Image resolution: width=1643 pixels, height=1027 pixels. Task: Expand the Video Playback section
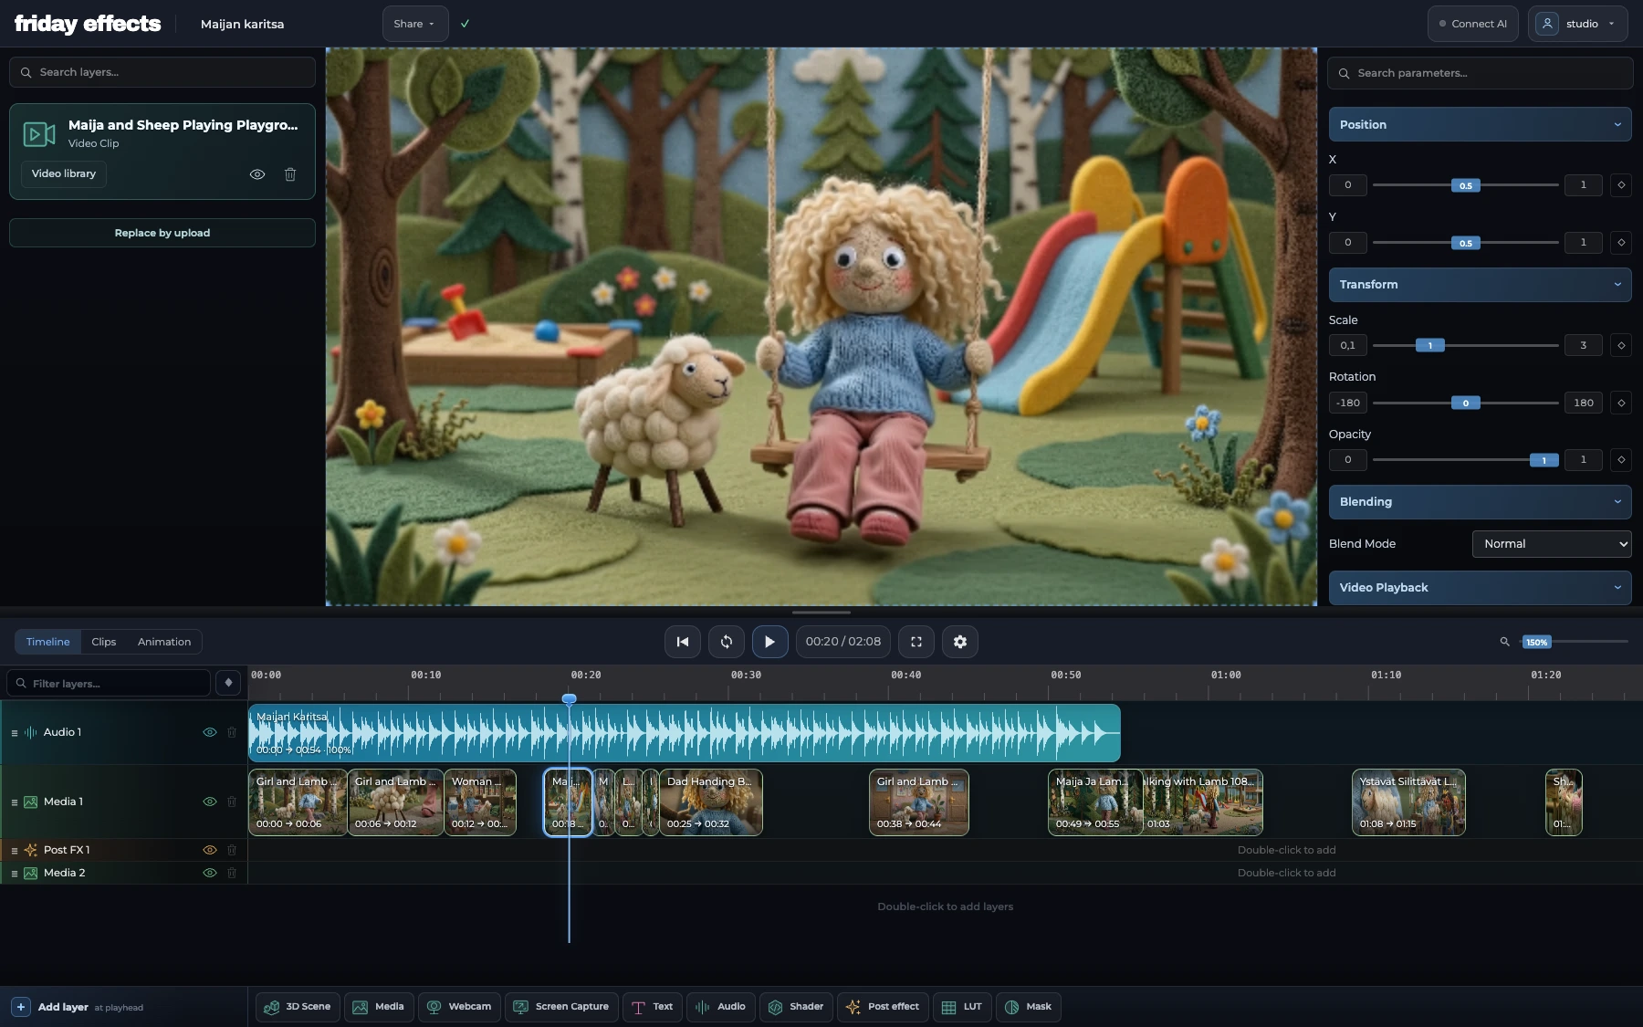(1480, 588)
